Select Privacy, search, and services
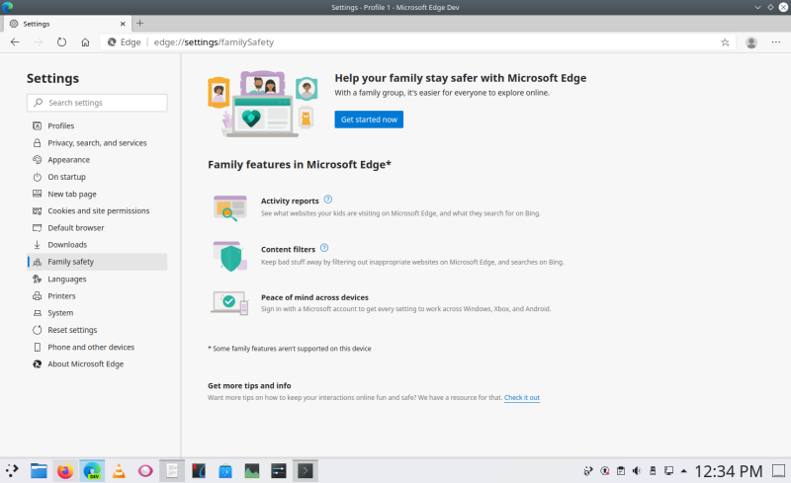Image resolution: width=791 pixels, height=483 pixels. coord(97,142)
